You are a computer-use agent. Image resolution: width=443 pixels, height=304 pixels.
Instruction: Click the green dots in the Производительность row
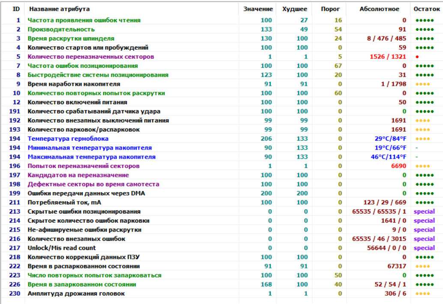tap(424, 30)
